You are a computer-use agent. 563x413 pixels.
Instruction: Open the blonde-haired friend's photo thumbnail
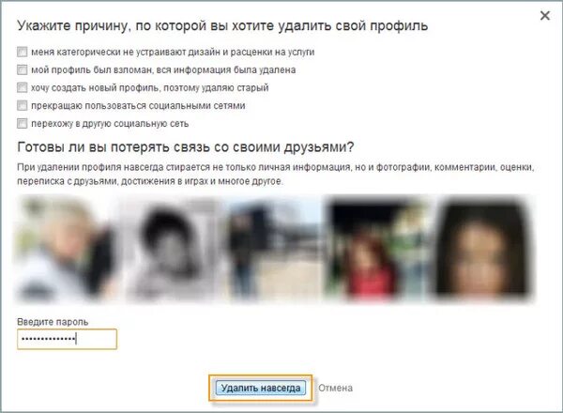point(66,249)
